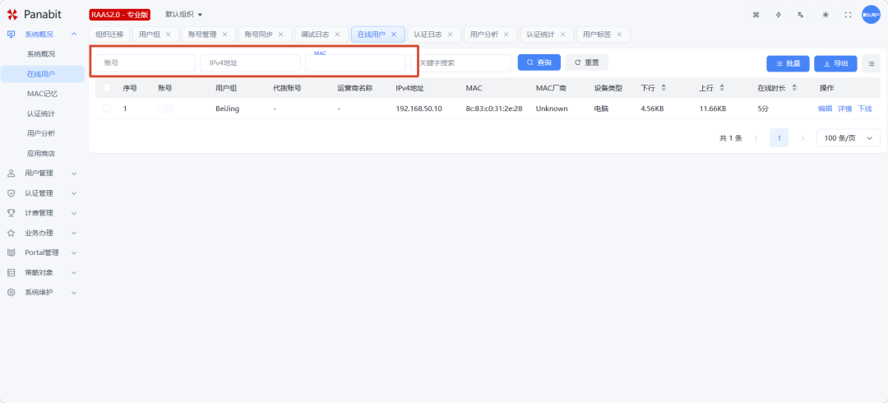The width and height of the screenshot is (888, 403).
Task: Click 下线 link for row 1
Action: click(865, 109)
